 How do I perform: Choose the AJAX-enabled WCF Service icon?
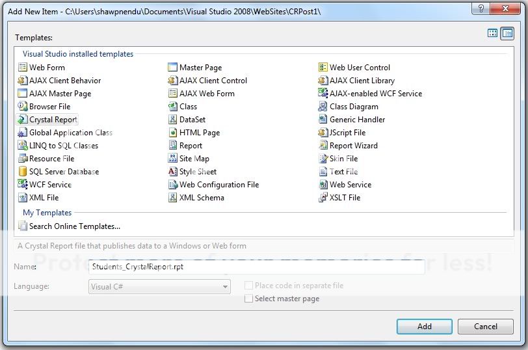(323, 93)
